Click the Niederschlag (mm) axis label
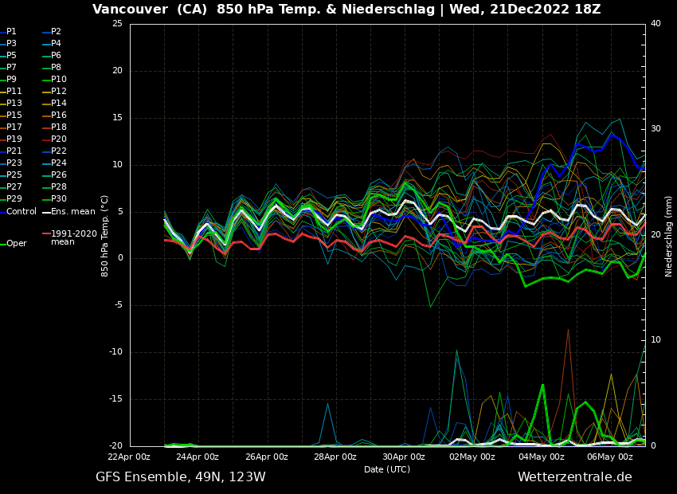The height and width of the screenshot is (494, 677). tap(669, 236)
